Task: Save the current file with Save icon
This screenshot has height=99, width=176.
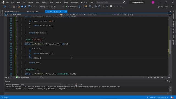Action: tap(22, 7)
